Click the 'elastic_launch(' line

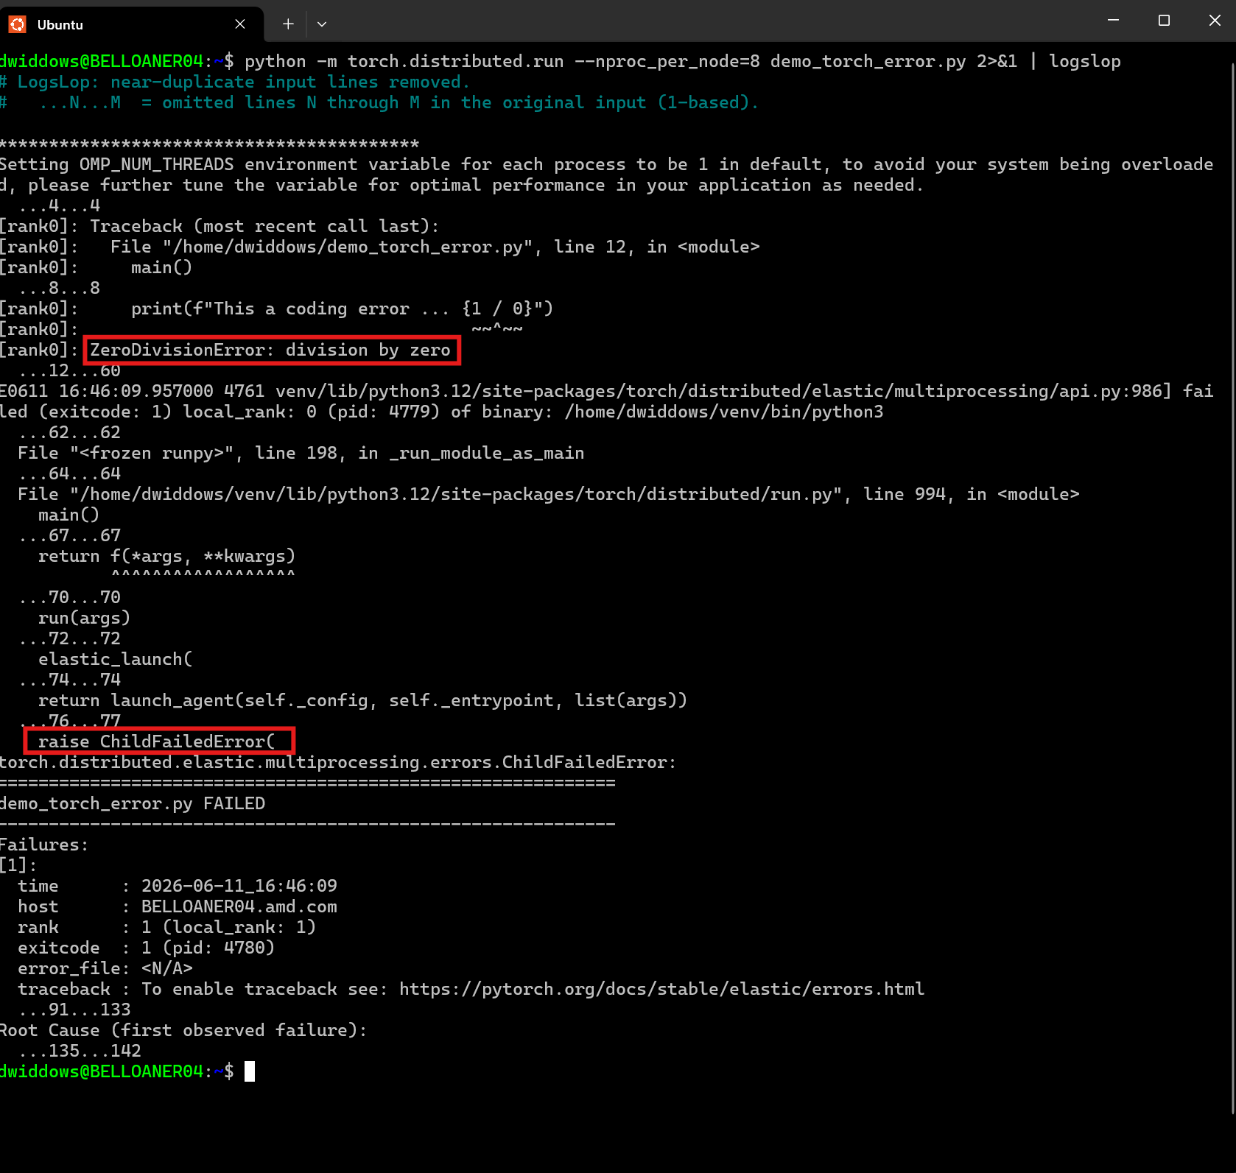click(116, 659)
